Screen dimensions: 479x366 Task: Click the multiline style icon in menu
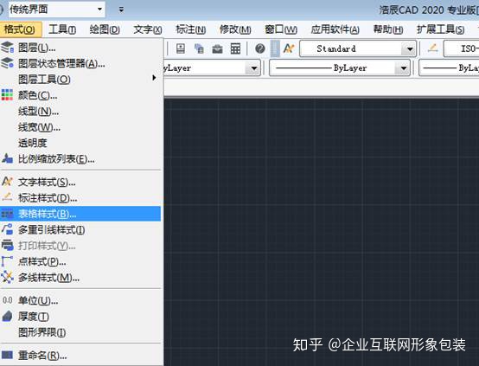point(7,277)
